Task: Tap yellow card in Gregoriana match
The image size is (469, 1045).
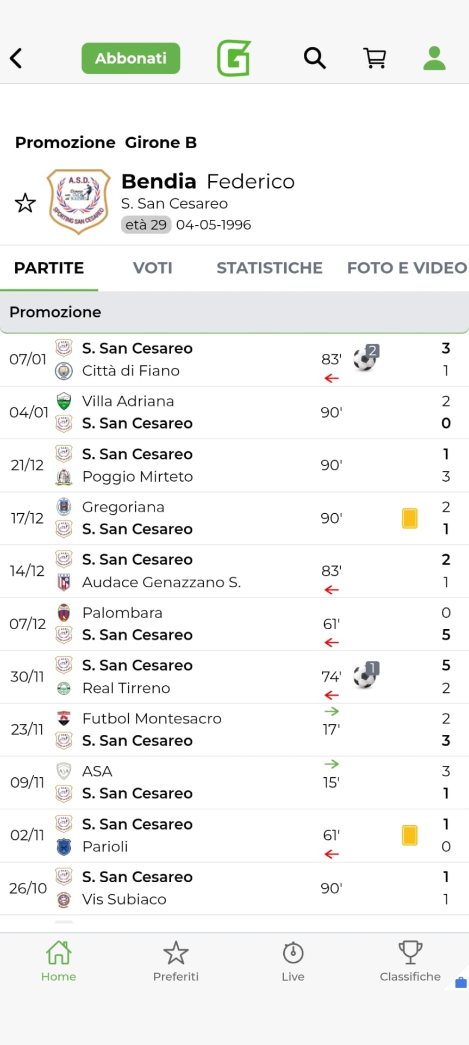Action: [410, 518]
